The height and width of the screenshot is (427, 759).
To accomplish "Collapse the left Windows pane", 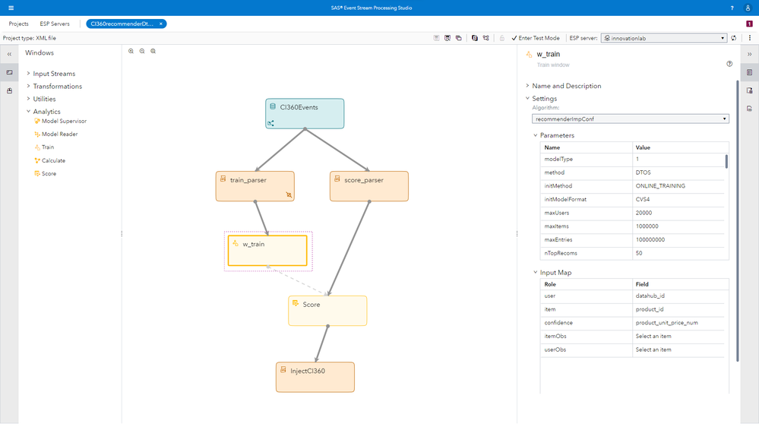I will [x=9, y=54].
